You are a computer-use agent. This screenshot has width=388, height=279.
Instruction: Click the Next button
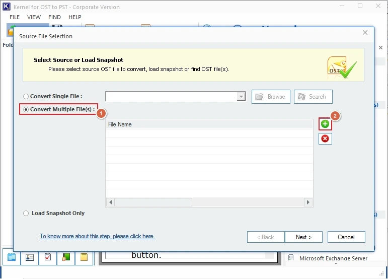303,237
